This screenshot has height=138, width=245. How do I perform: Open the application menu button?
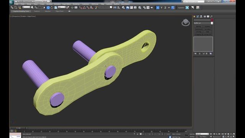click(x=11, y=2)
